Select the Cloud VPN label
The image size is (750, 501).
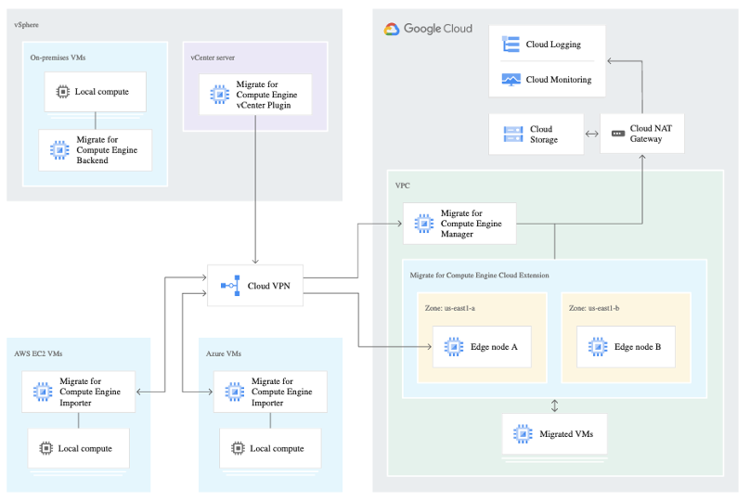(x=269, y=286)
